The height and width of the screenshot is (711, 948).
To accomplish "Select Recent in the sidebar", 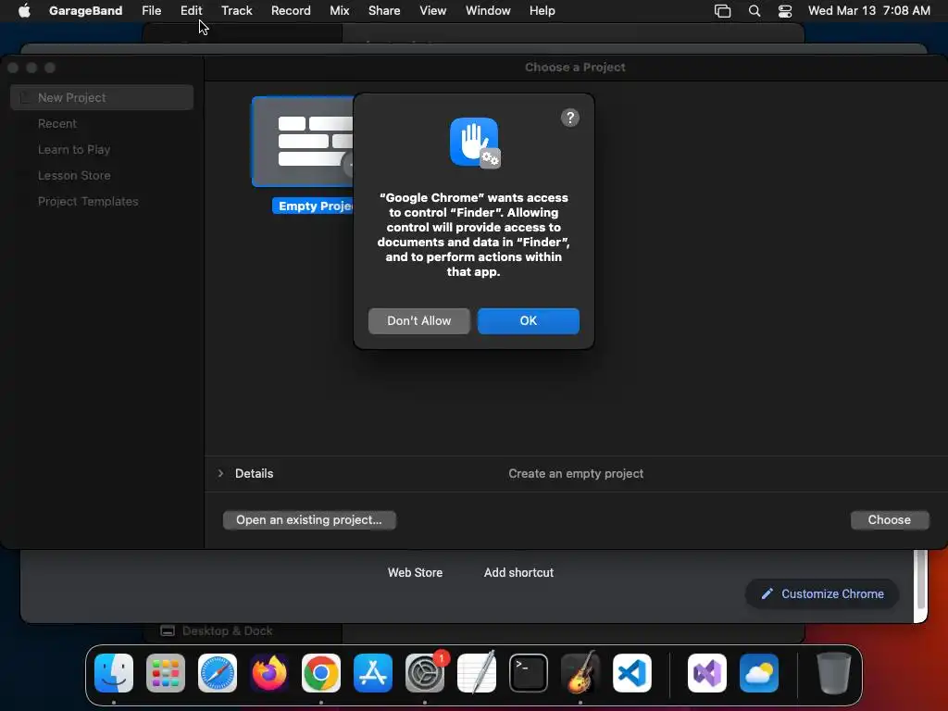I will (57, 123).
